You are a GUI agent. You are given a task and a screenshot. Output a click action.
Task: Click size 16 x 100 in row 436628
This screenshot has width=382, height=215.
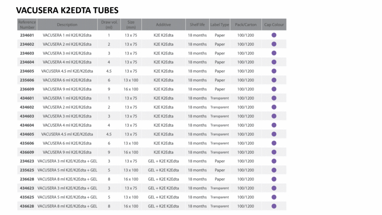pos(131,206)
